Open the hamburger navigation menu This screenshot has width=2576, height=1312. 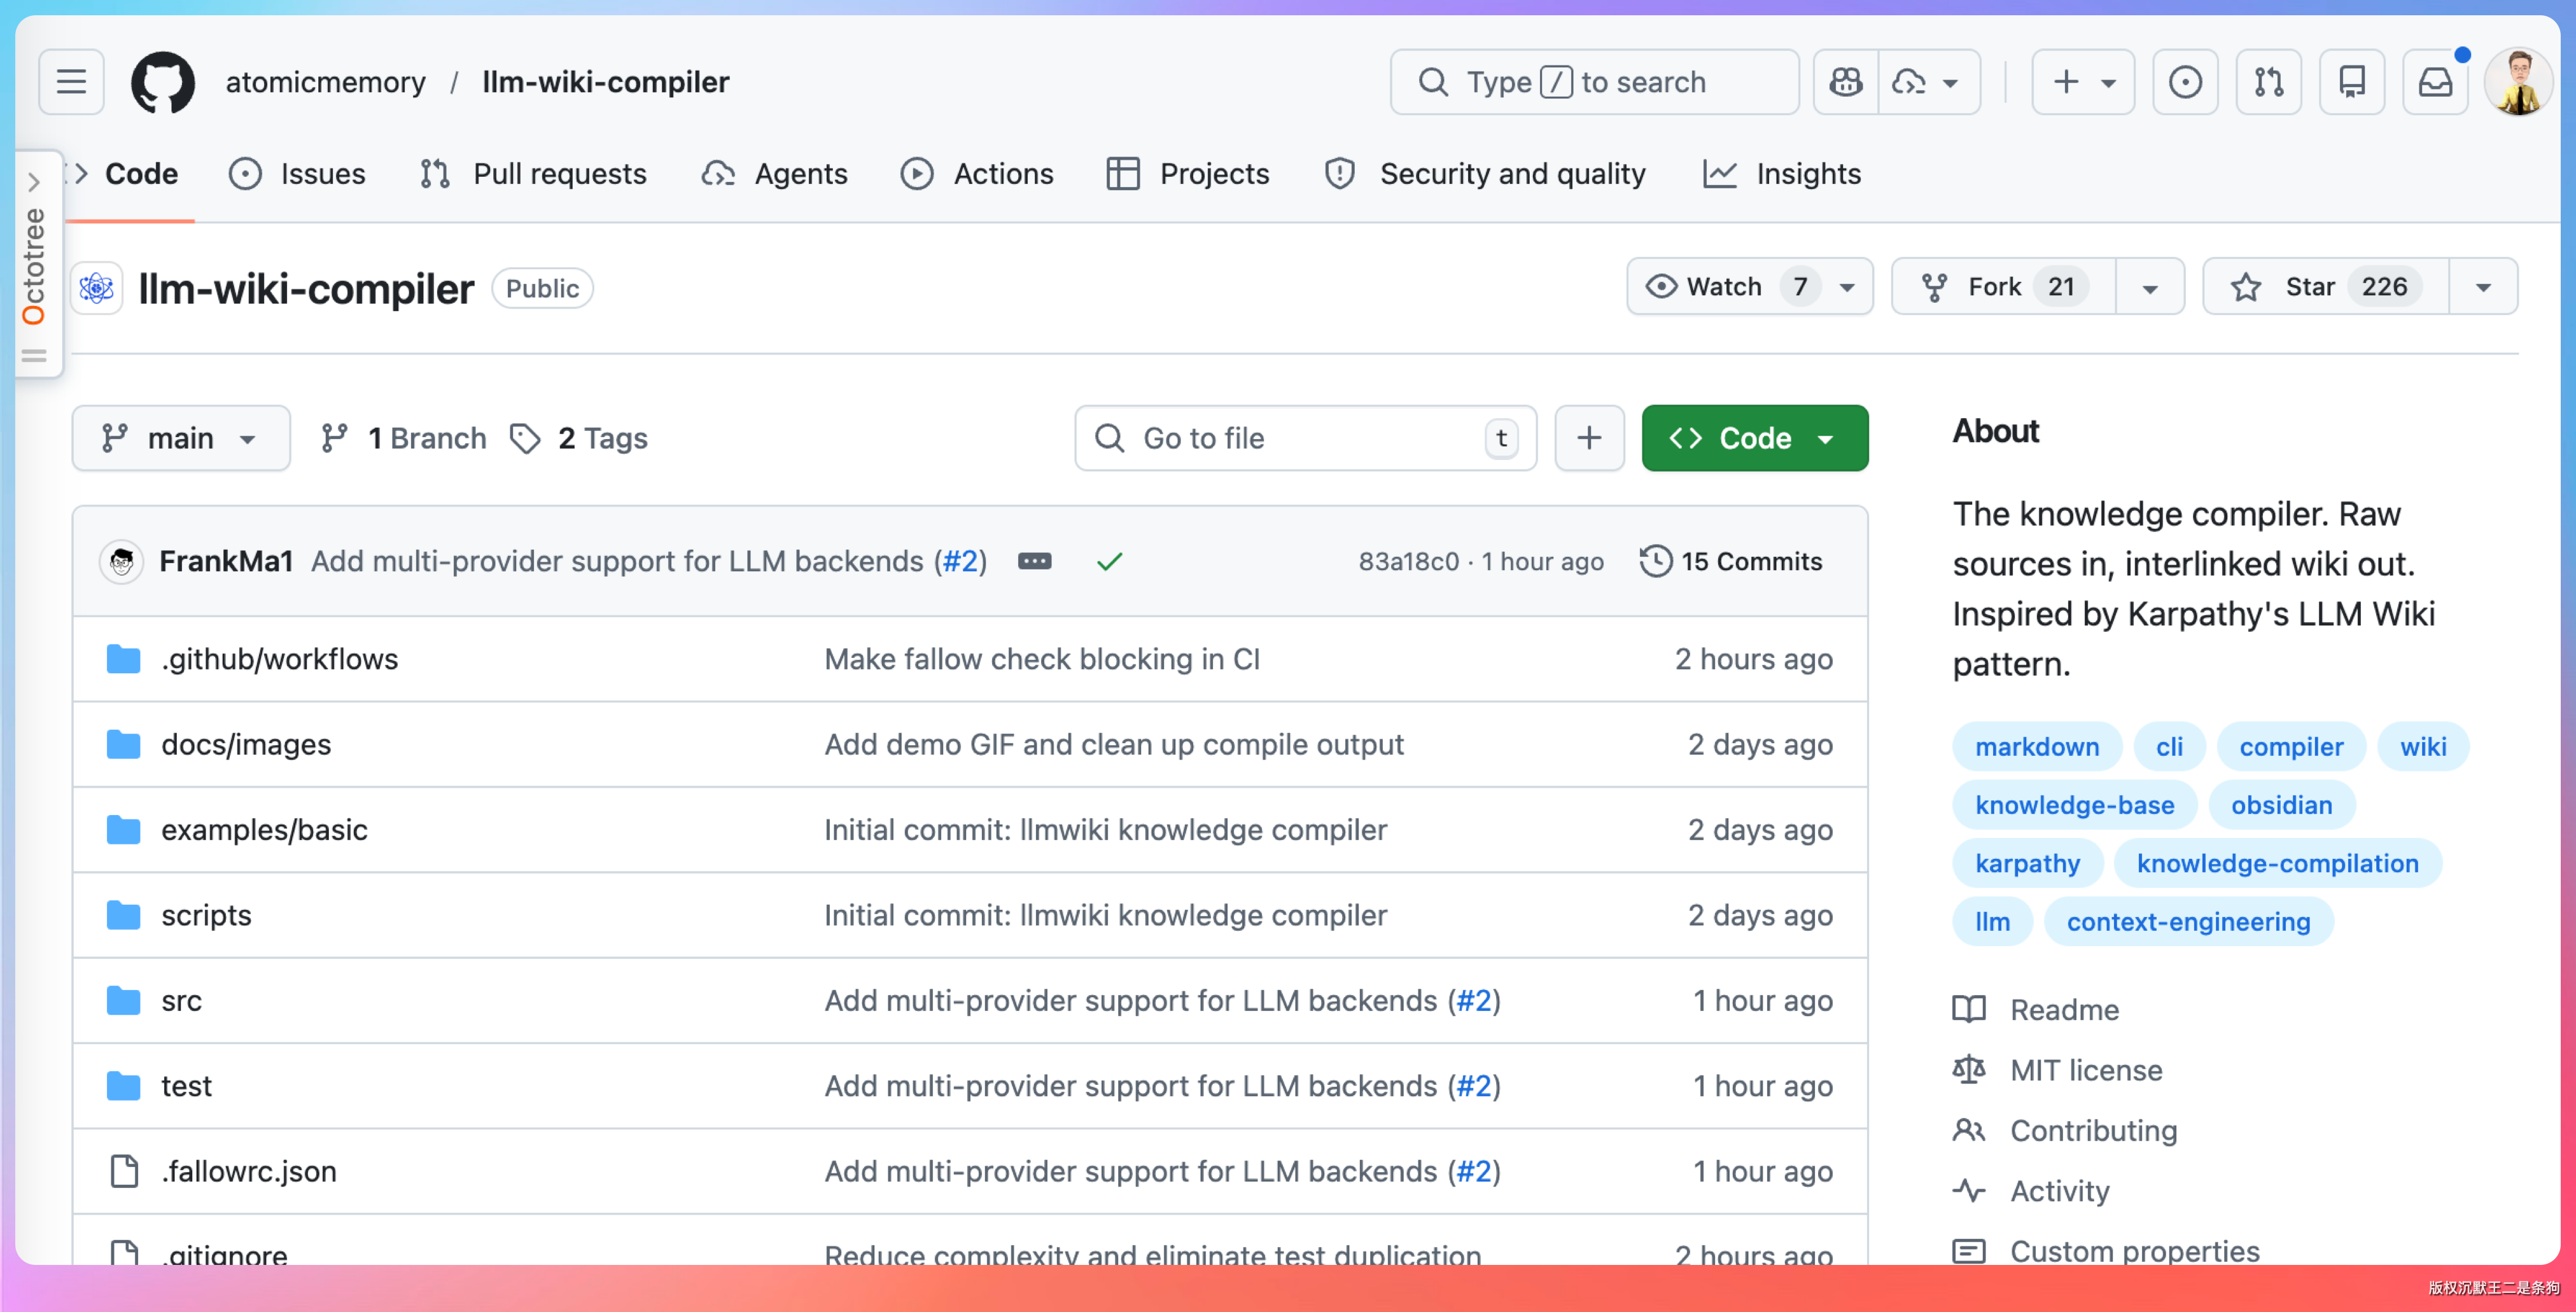tap(71, 82)
